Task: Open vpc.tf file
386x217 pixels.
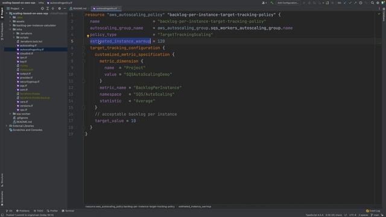Action: pyautogui.click(x=24, y=110)
